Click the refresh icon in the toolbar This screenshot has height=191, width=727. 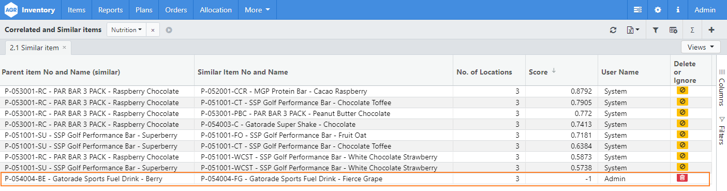click(613, 30)
